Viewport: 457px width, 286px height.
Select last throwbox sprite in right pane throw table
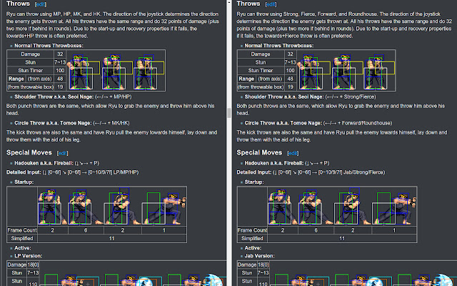click(x=378, y=71)
